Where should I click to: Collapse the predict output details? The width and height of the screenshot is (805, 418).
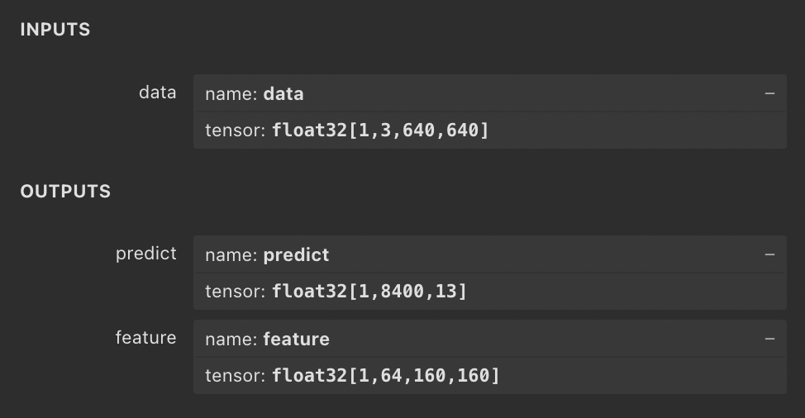769,254
